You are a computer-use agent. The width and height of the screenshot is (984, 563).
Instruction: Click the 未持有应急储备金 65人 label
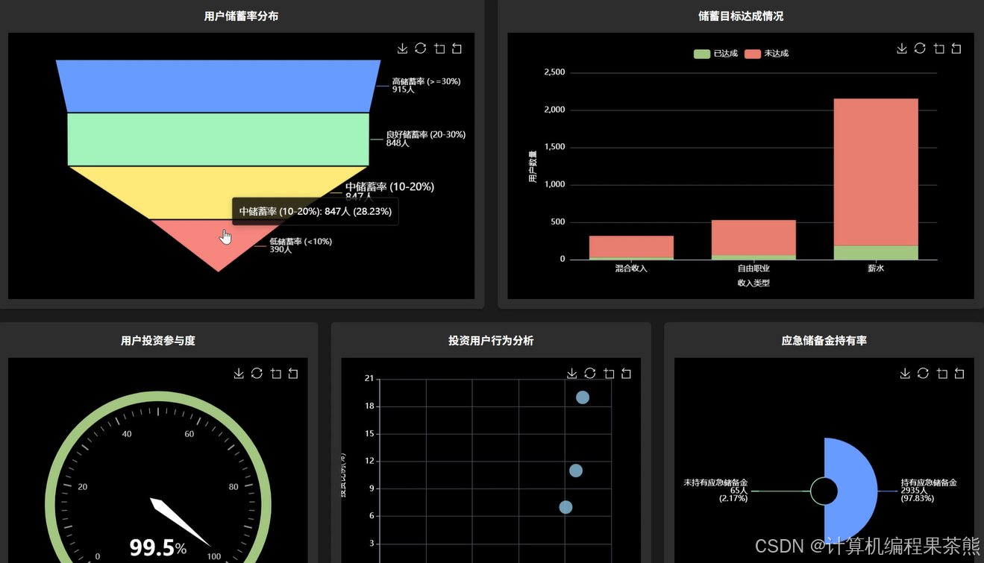715,491
